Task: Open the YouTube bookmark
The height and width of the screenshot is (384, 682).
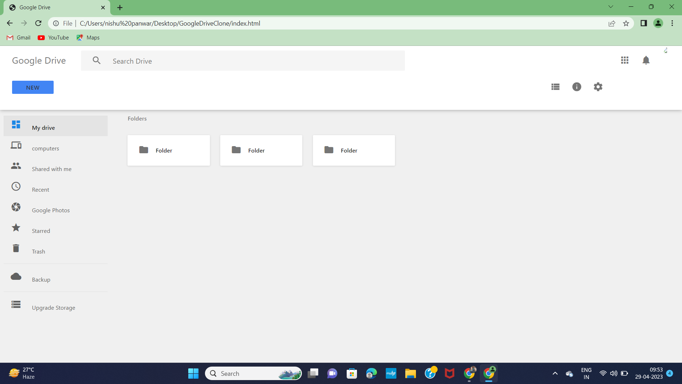Action: coord(53,37)
